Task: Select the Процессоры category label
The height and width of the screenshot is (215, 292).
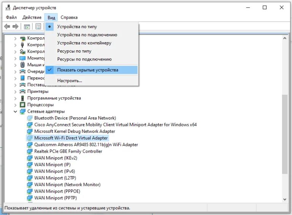Action: (x=40, y=105)
